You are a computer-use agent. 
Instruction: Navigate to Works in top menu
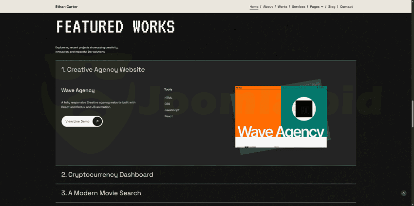pyautogui.click(x=282, y=7)
